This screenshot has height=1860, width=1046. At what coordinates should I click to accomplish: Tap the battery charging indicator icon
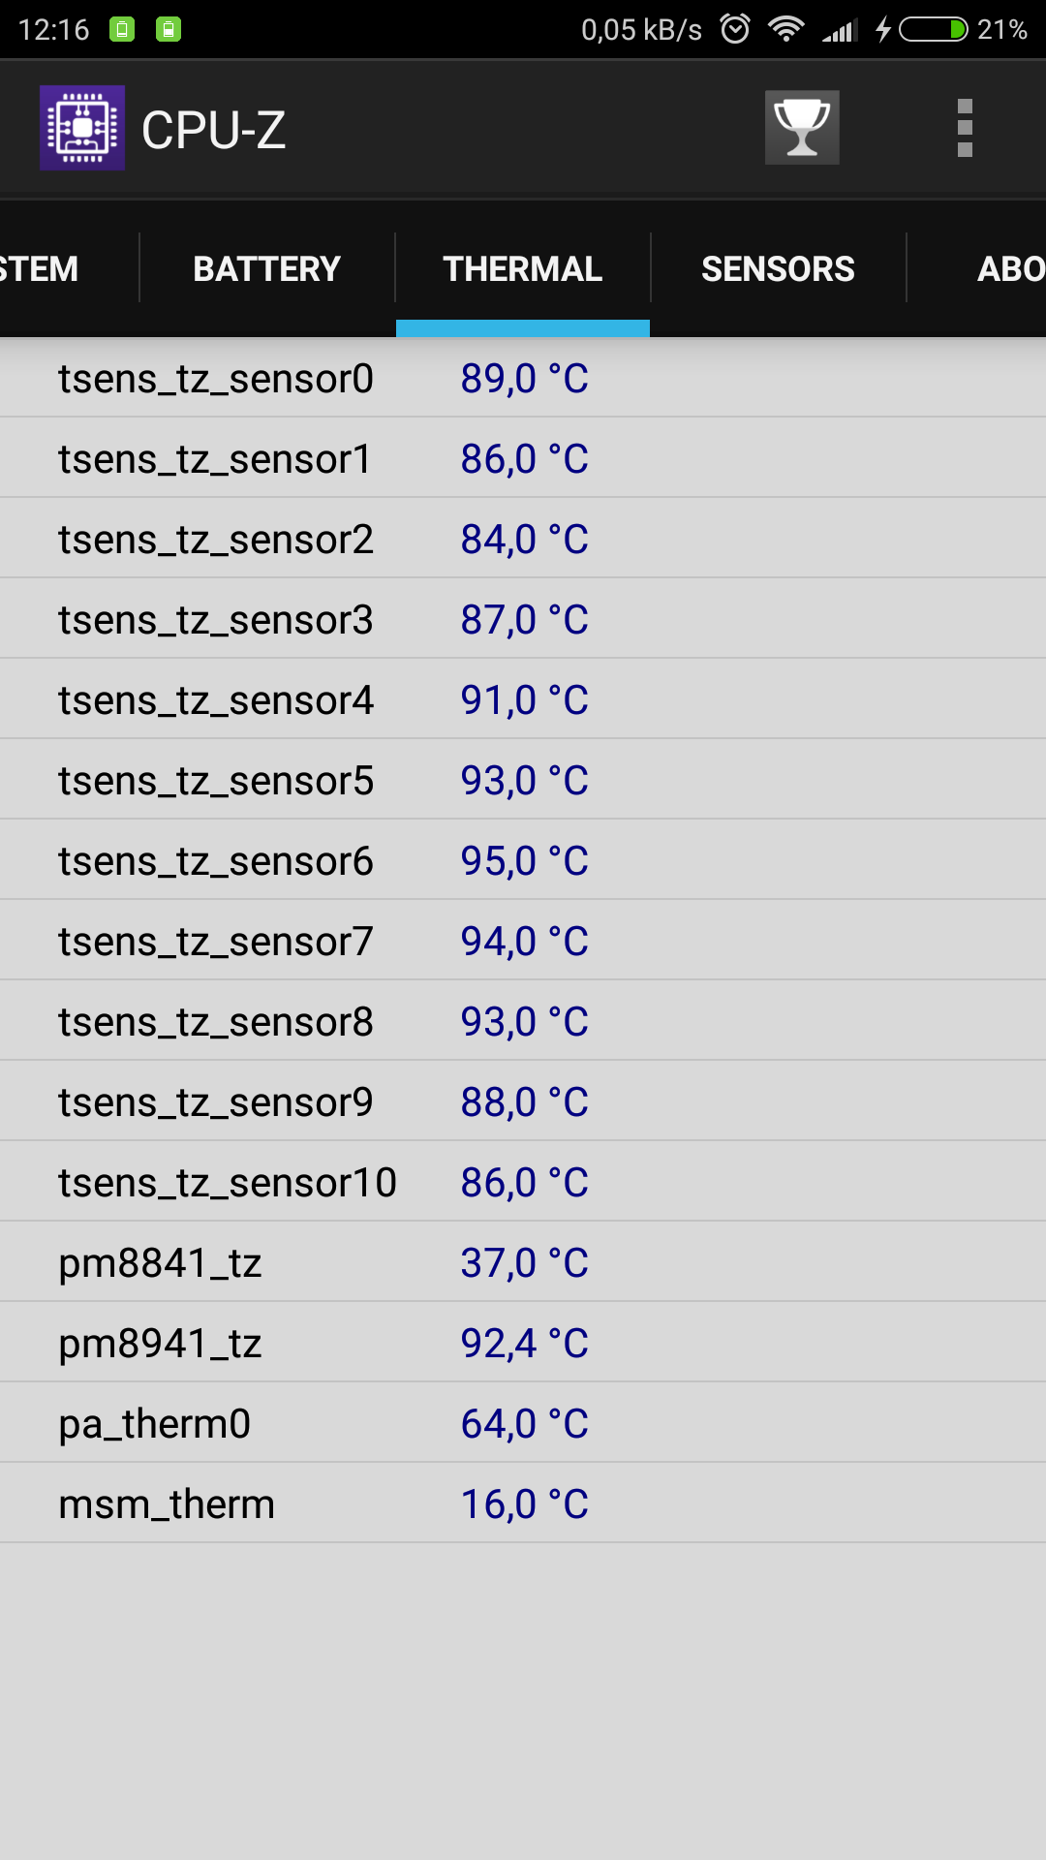[932, 29]
